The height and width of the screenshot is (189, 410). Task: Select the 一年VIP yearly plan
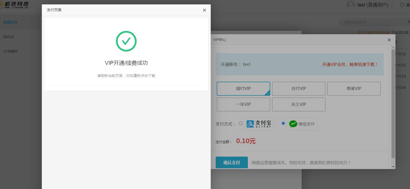coord(243,104)
